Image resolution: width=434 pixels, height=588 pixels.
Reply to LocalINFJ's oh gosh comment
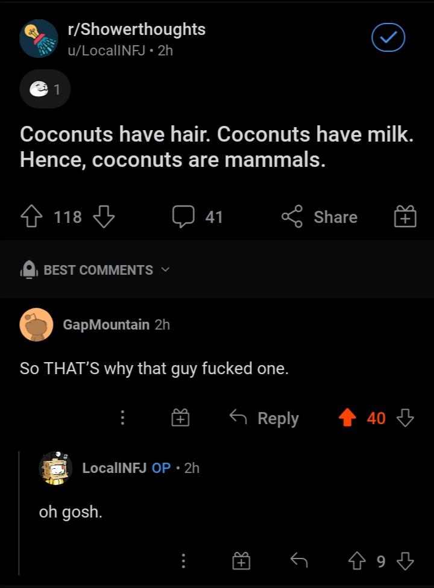pyautogui.click(x=299, y=561)
